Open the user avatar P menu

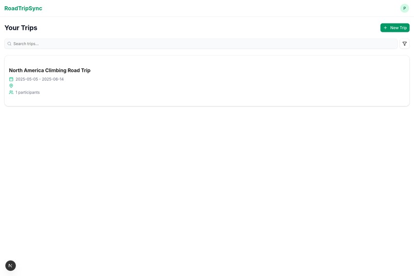point(404,8)
